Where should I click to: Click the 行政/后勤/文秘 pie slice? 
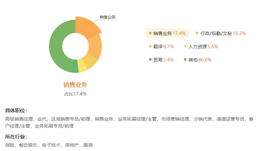[95, 47]
